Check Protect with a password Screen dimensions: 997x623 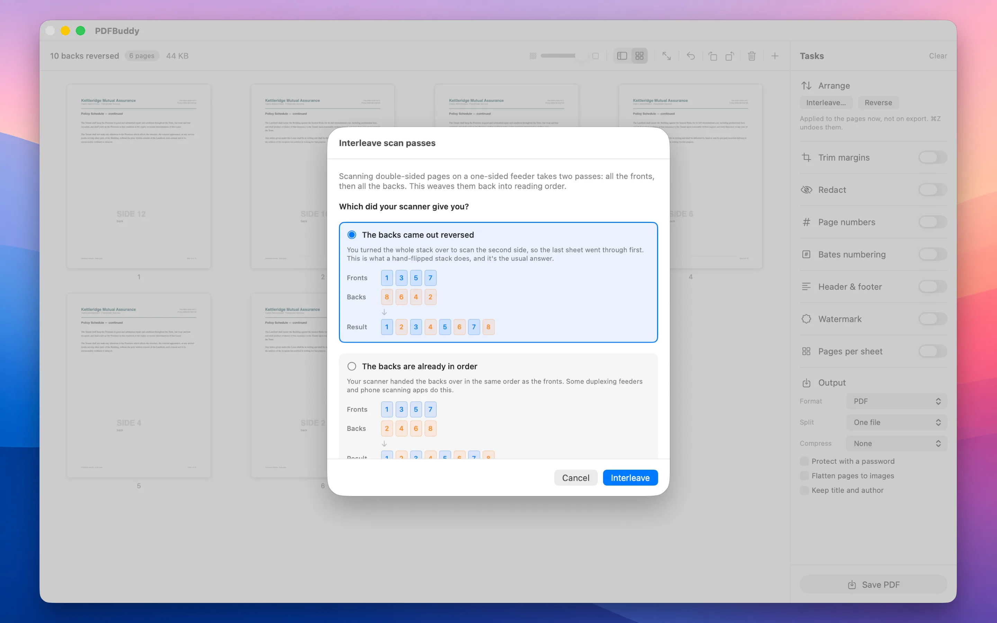[x=804, y=461]
